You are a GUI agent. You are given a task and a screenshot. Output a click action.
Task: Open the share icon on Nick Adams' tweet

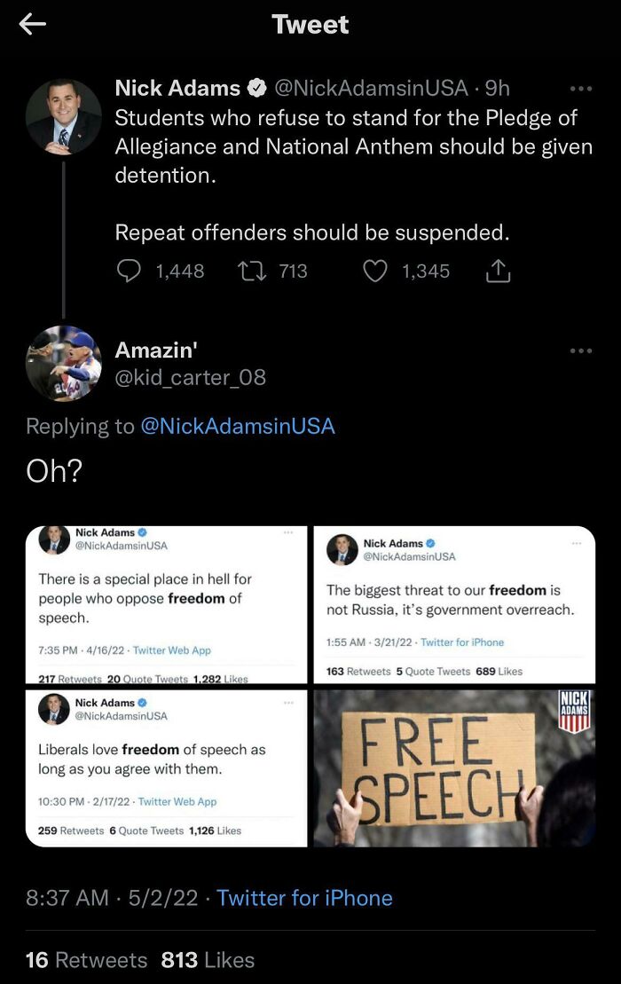(x=497, y=271)
